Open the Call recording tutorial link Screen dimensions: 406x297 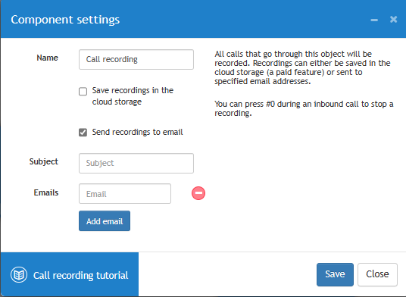[x=70, y=275]
